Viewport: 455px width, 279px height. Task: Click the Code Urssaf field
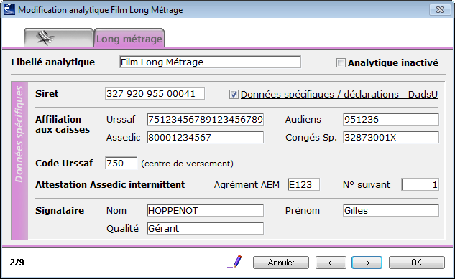(121, 164)
